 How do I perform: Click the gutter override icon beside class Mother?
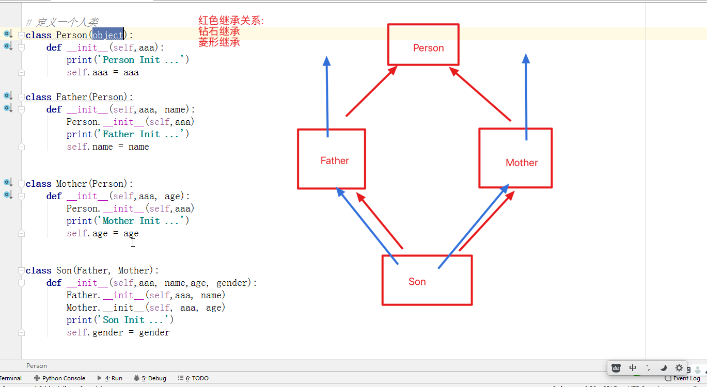8,183
